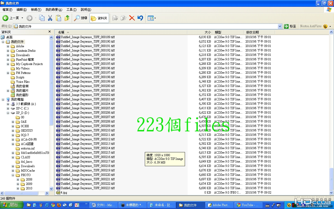The height and width of the screenshot is (209, 334).
Task: Click the file list scroll-up arrow
Action: pos(331,32)
